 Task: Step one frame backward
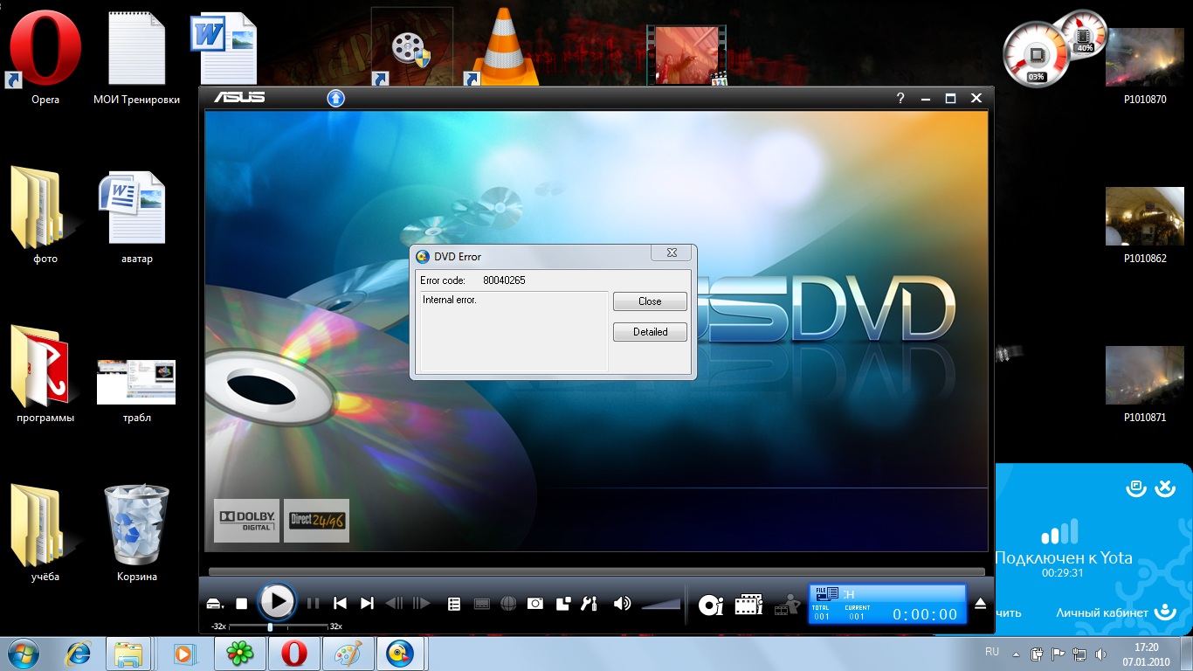(x=394, y=604)
